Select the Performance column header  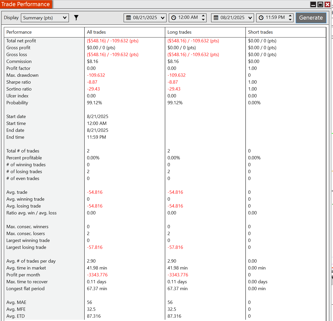click(x=19, y=32)
